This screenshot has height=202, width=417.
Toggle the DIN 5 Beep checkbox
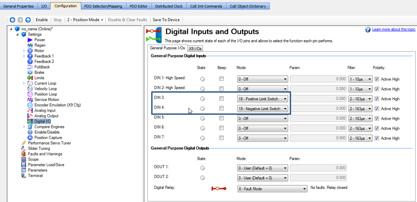click(222, 118)
